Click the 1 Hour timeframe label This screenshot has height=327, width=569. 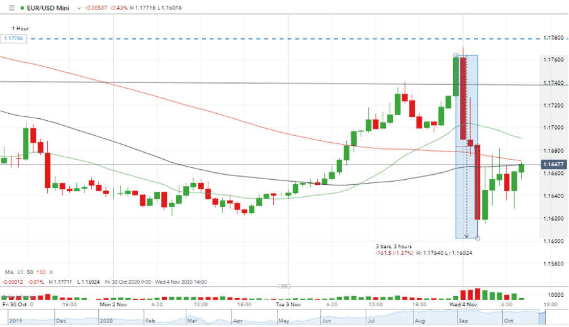coord(20,28)
